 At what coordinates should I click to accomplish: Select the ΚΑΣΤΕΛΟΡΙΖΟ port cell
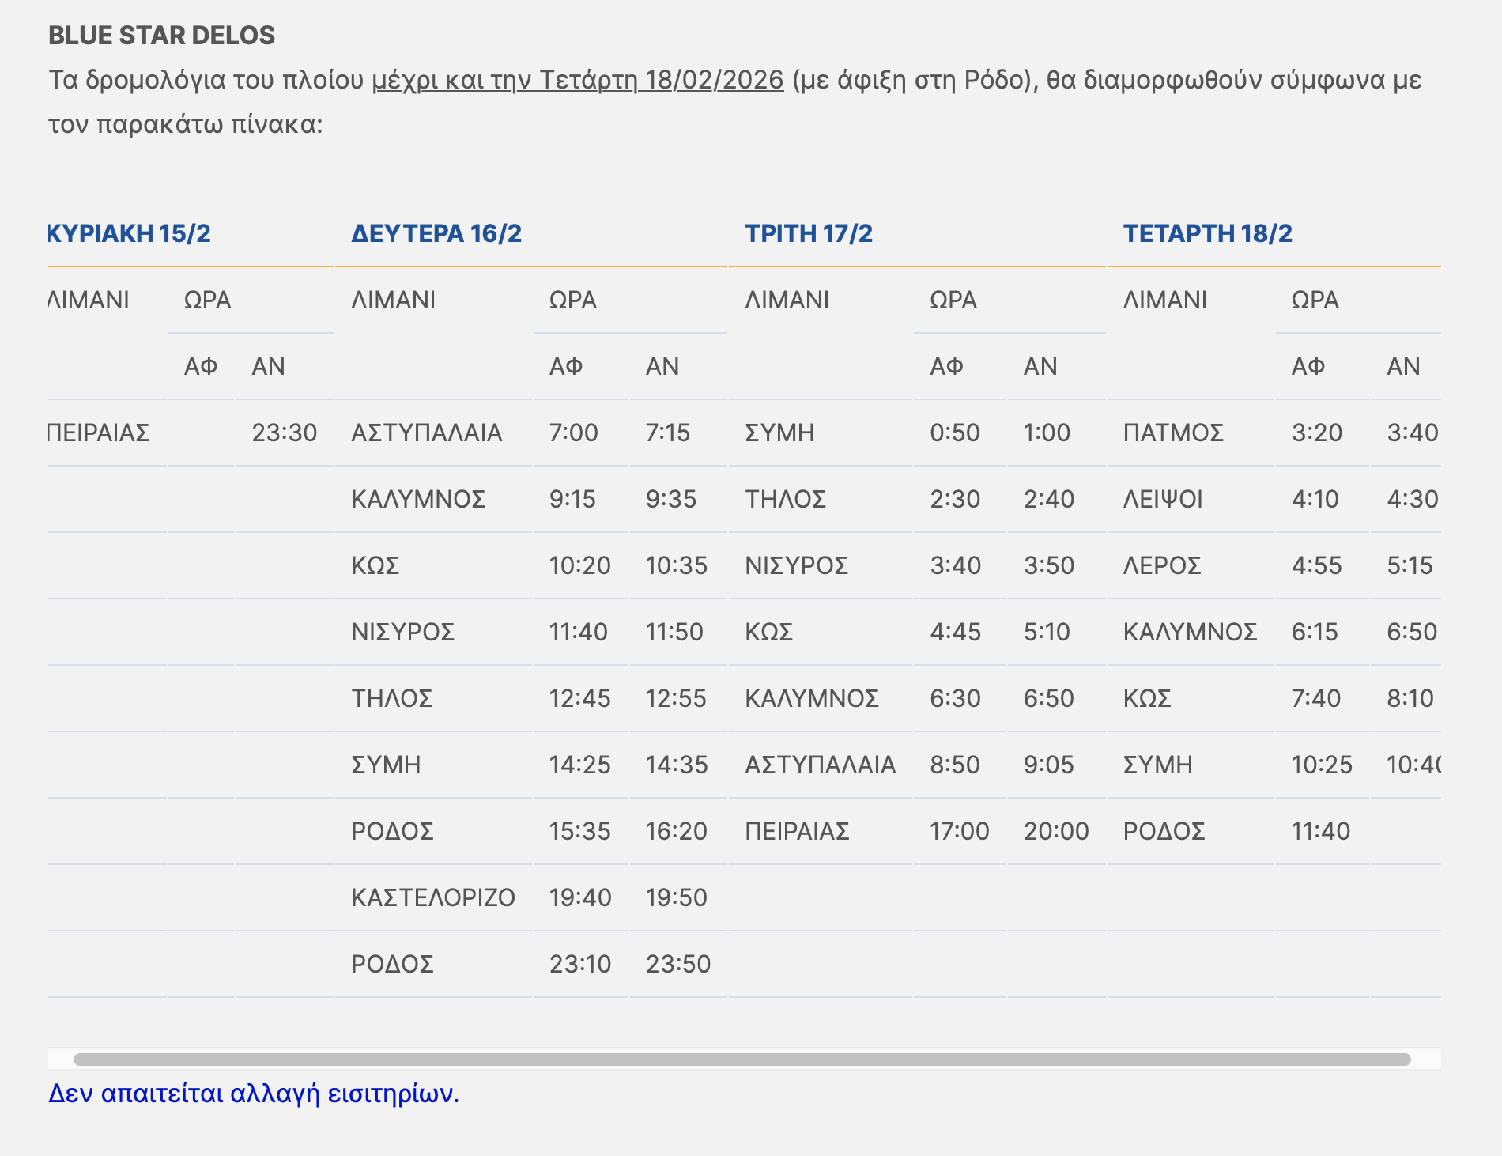click(x=433, y=897)
